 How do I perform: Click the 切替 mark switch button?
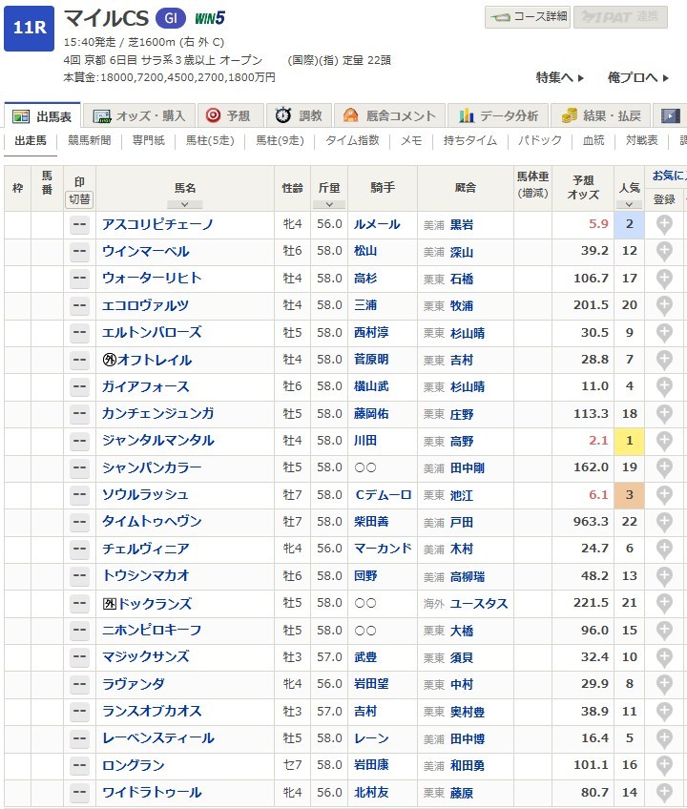click(x=80, y=199)
